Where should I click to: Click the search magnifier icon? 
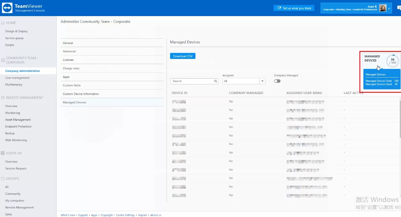(216, 81)
